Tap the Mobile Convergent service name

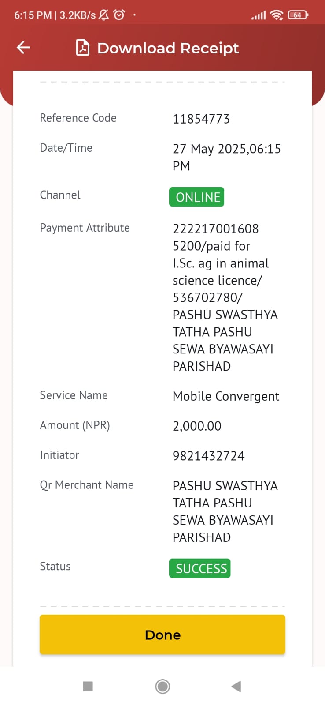pyautogui.click(x=226, y=396)
